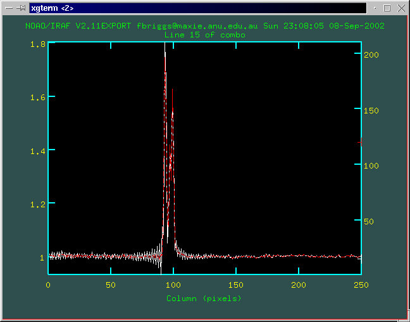Click the second red peak near column 100
Image resolution: width=410 pixels, height=322 pixels.
click(x=172, y=100)
